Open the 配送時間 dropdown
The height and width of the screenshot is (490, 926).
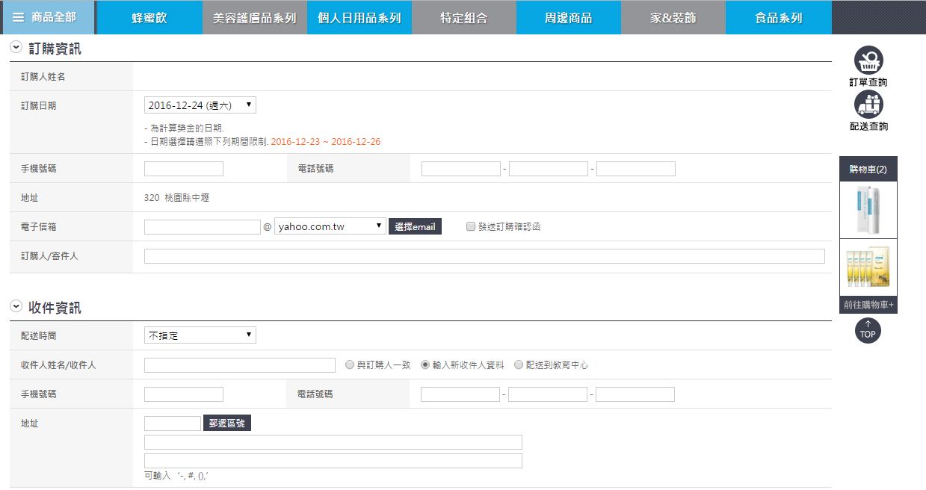click(200, 335)
